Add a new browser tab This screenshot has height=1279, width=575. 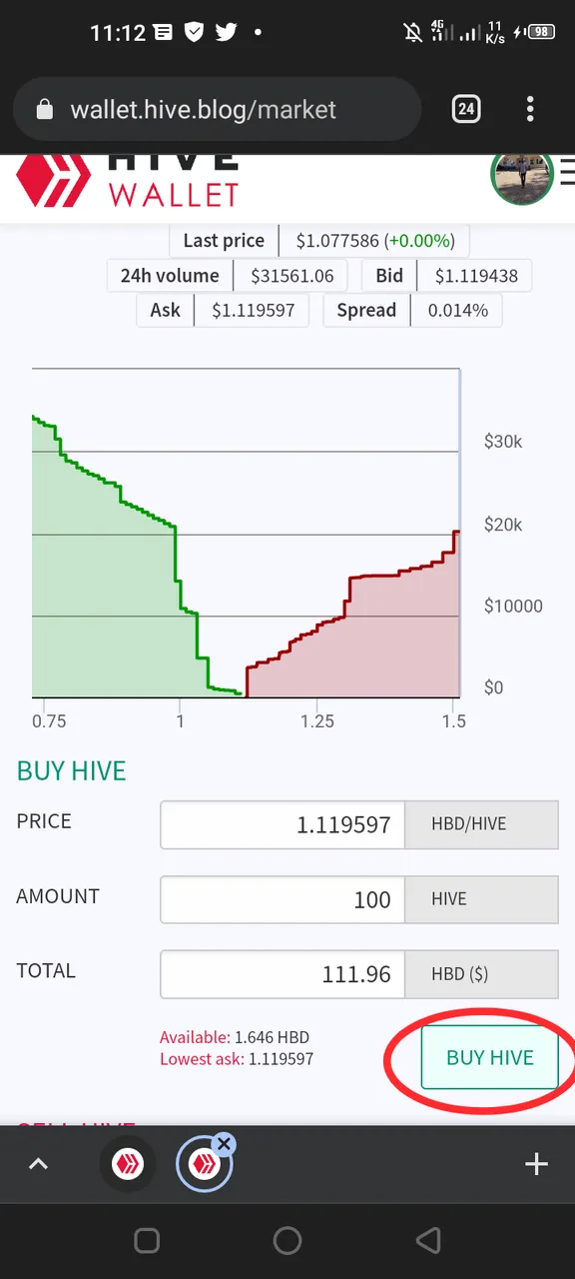click(536, 1163)
